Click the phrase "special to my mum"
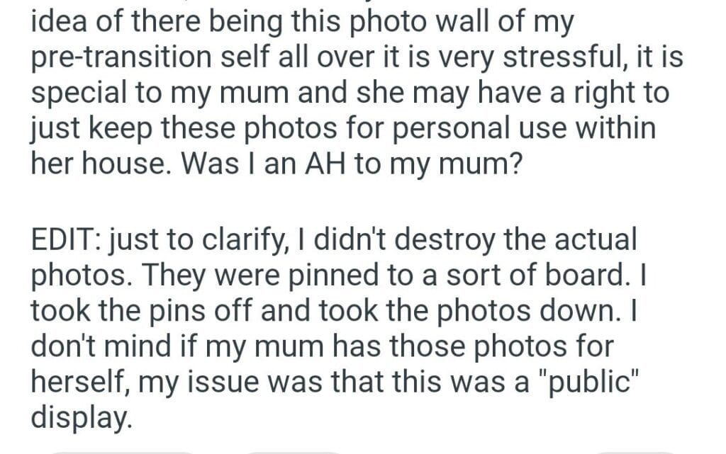This screenshot has width=726, height=454. point(143,94)
